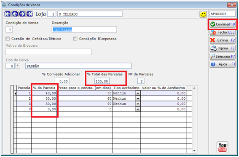
Task: Click the Loja number field
Action: [x=52, y=14]
